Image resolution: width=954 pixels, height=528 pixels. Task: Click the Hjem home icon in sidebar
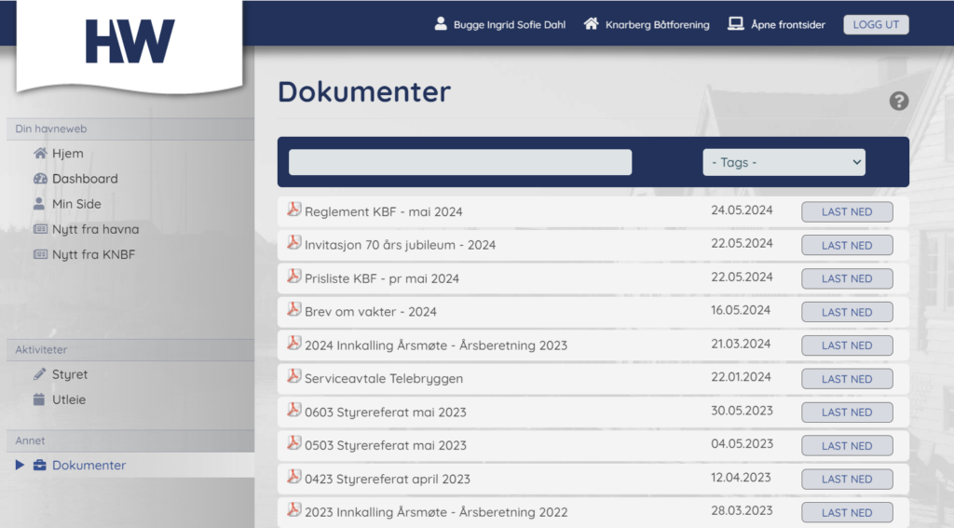(x=40, y=154)
